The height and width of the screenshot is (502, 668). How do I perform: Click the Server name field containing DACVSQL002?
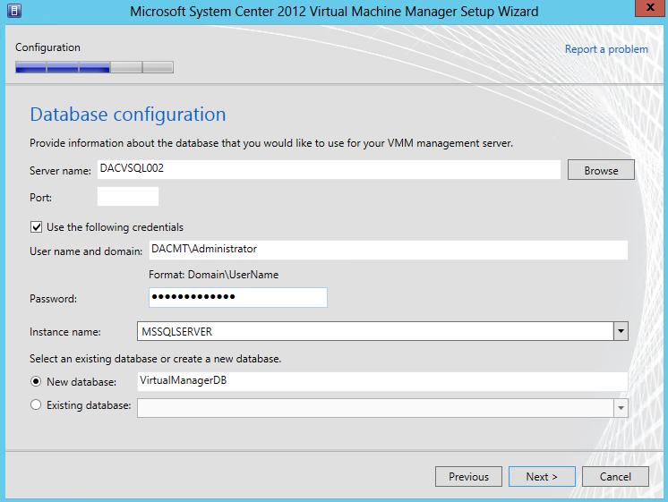329,169
